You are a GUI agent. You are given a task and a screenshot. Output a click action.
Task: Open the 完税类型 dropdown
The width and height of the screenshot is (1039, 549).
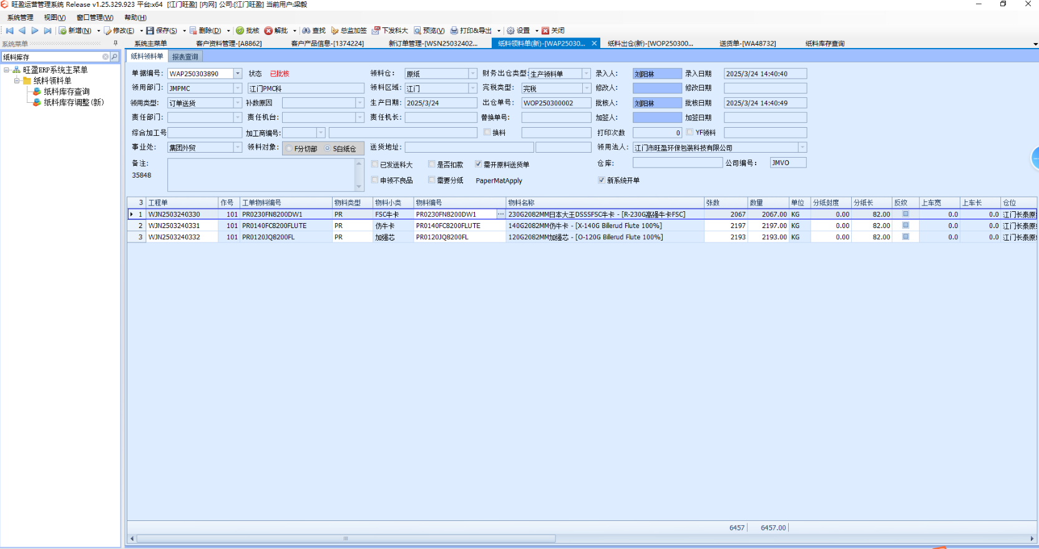[x=587, y=88]
